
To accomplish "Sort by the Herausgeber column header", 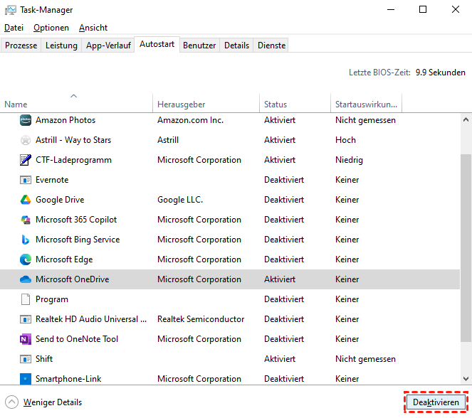I will point(181,104).
